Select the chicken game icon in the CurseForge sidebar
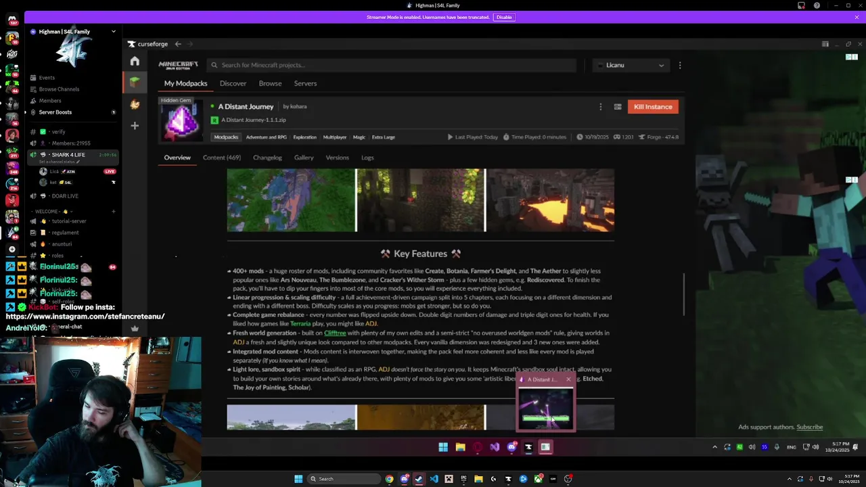Screen dimensions: 866x487 (135, 104)
